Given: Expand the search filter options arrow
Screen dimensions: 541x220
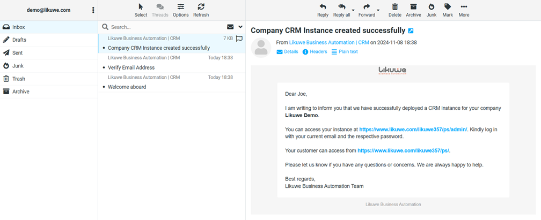Looking at the screenshot, I should pyautogui.click(x=240, y=27).
